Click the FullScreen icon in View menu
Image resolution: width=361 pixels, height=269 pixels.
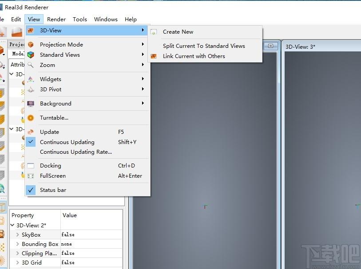coord(31,176)
